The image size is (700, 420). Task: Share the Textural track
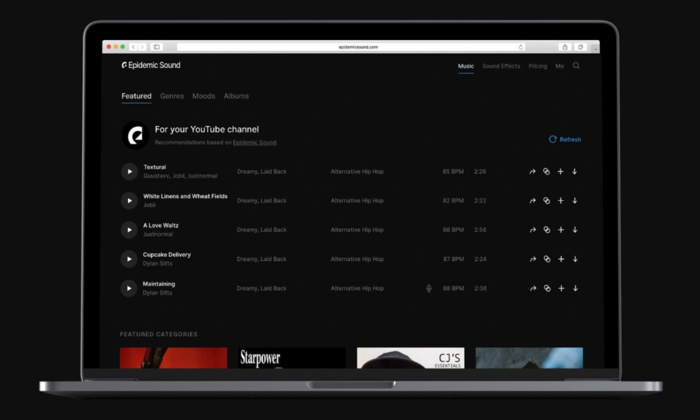pyautogui.click(x=532, y=171)
